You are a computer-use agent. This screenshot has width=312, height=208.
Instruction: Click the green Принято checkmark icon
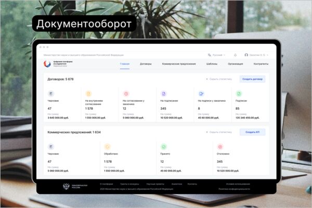coord(164,147)
